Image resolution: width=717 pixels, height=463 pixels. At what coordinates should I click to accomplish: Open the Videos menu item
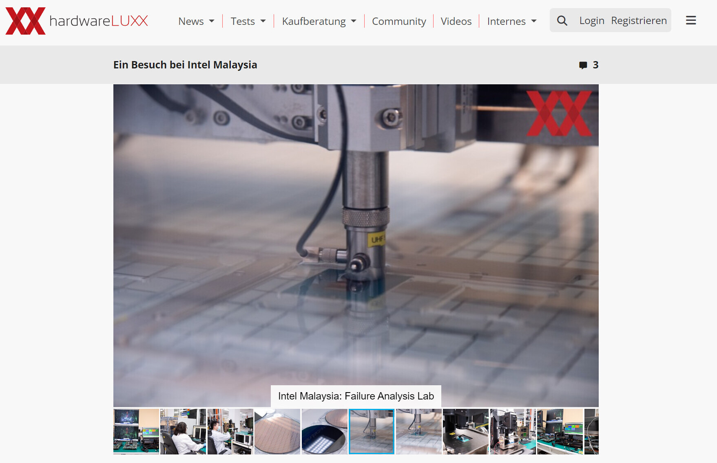(x=456, y=21)
